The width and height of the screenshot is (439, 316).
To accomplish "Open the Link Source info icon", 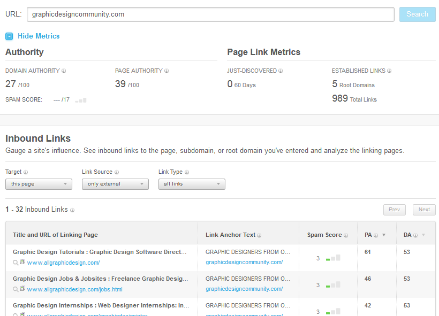I will coord(117,172).
